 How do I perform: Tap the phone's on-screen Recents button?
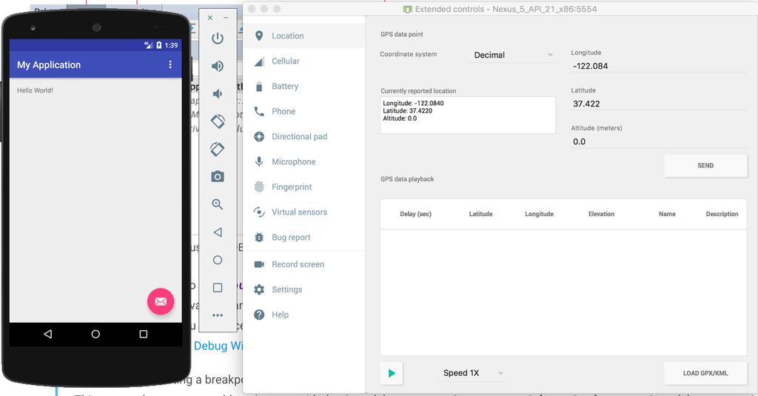(x=144, y=334)
